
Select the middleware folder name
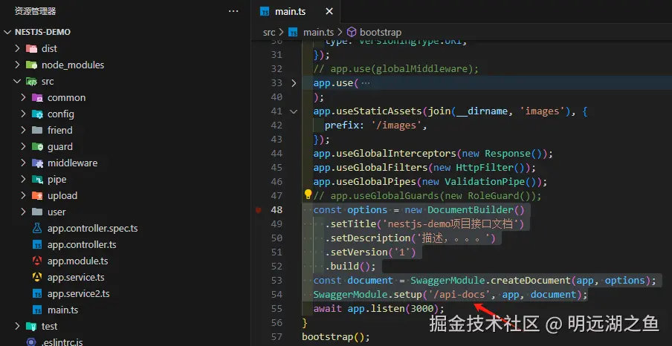[72, 163]
